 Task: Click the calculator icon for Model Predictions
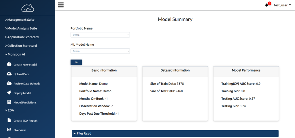tap(9, 102)
